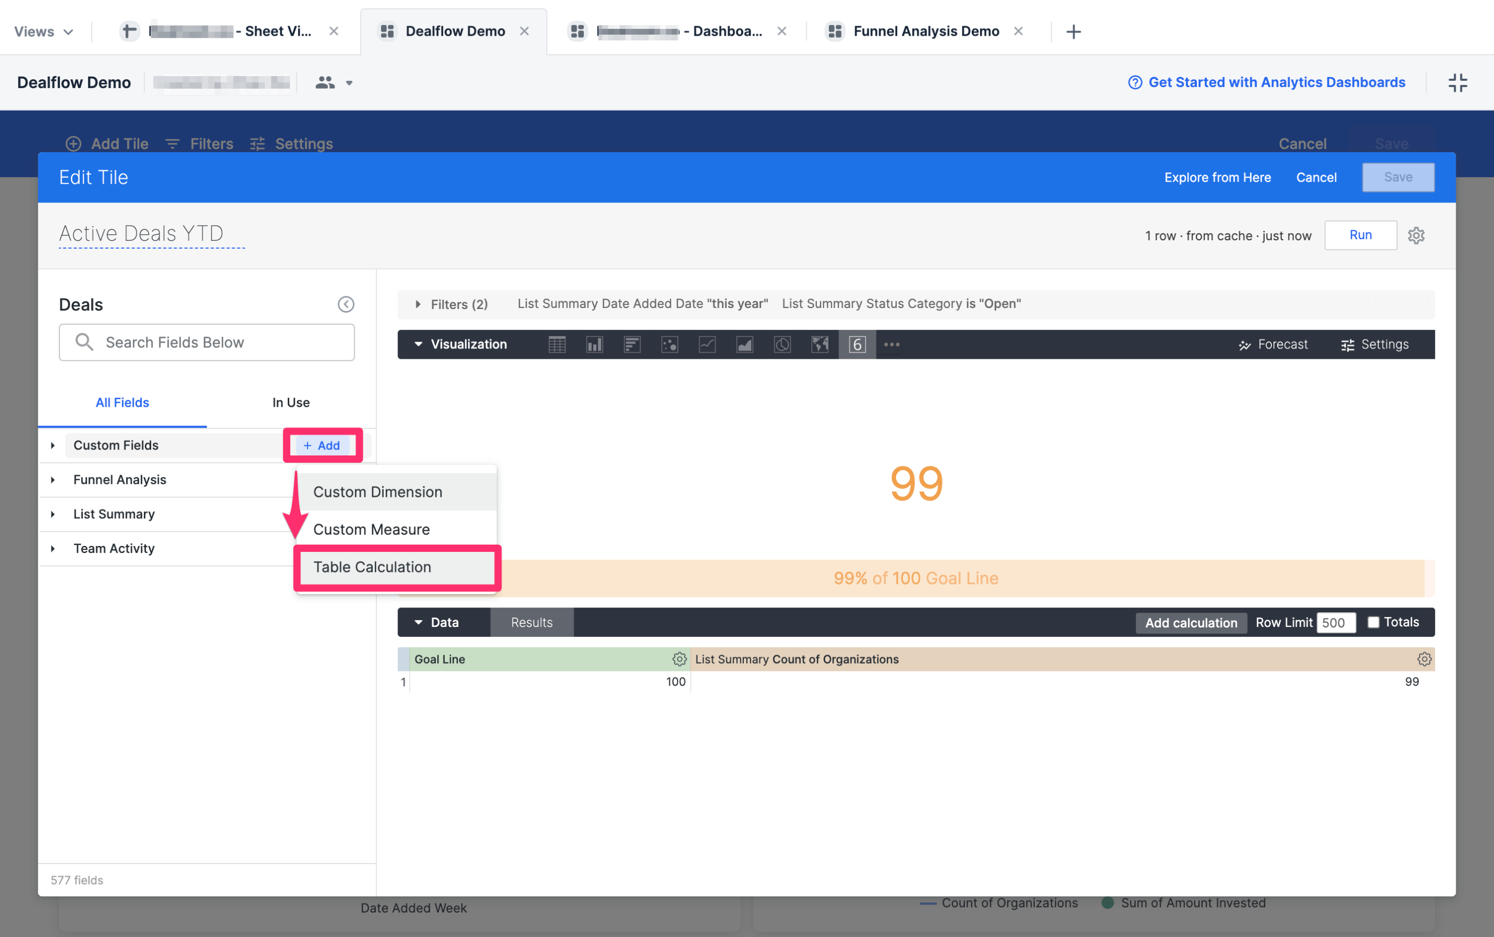
Task: Select the scatterplot visualization
Action: (669, 344)
